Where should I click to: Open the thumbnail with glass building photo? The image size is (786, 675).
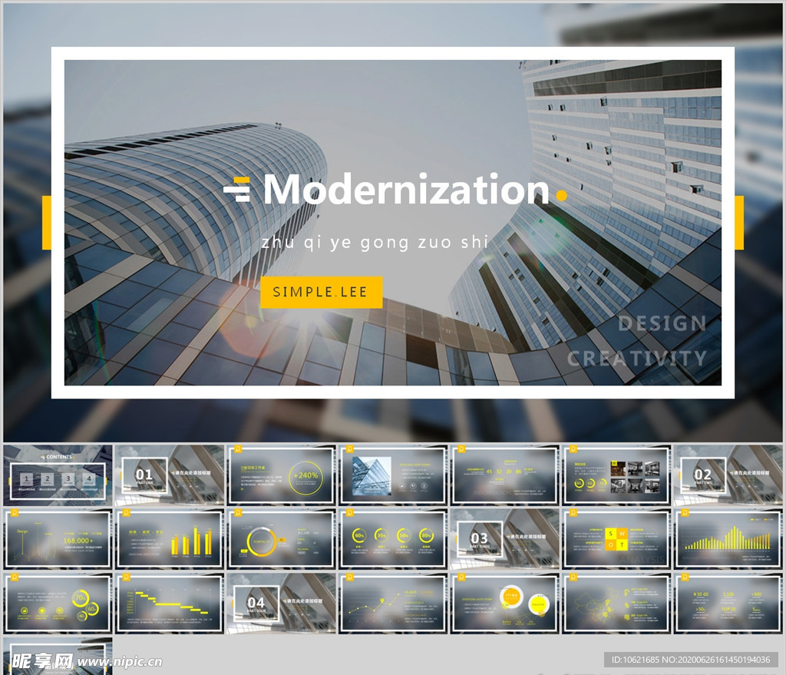tap(393, 475)
